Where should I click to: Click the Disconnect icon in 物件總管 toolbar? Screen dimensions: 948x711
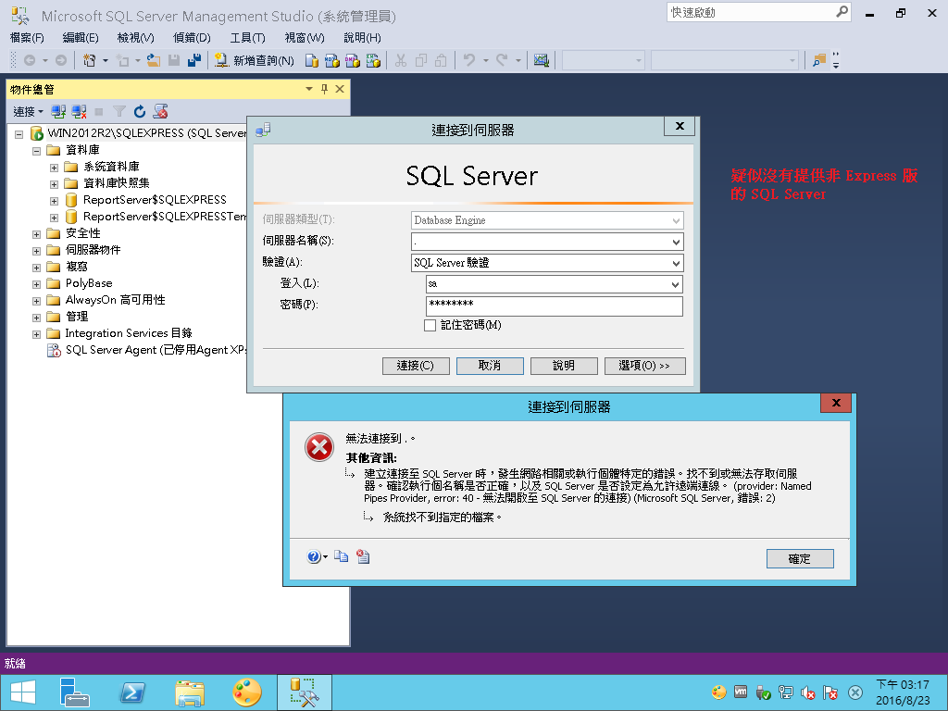(79, 111)
